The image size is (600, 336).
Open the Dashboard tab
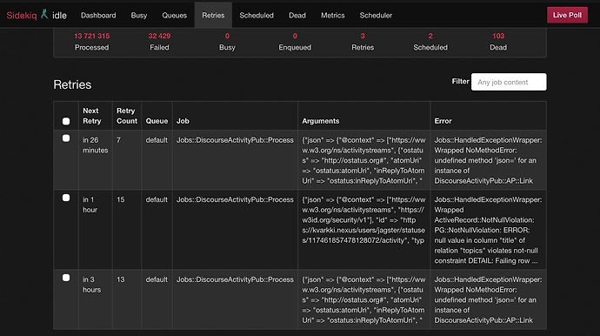98,16
